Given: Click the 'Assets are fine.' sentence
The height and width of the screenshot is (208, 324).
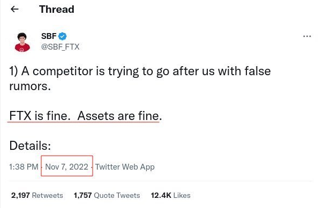Looking at the screenshot, I should 119,116.
